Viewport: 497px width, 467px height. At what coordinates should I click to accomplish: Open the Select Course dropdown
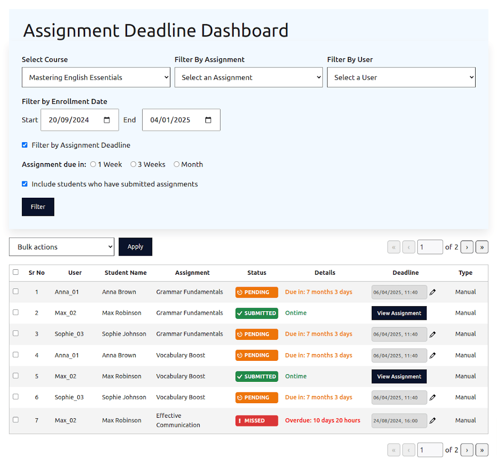(96, 77)
